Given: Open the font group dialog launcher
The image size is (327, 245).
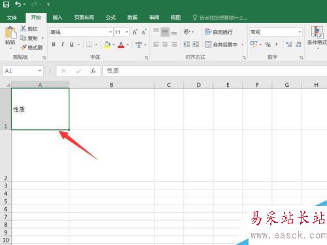Looking at the screenshot, I should (146, 57).
